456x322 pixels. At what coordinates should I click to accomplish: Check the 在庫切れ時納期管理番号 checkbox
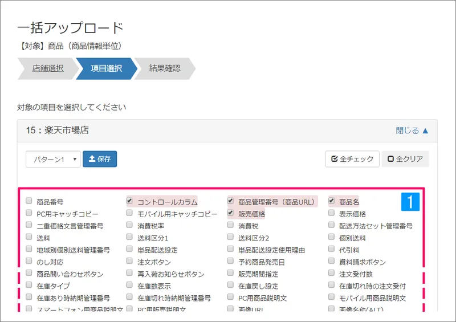pos(129,296)
